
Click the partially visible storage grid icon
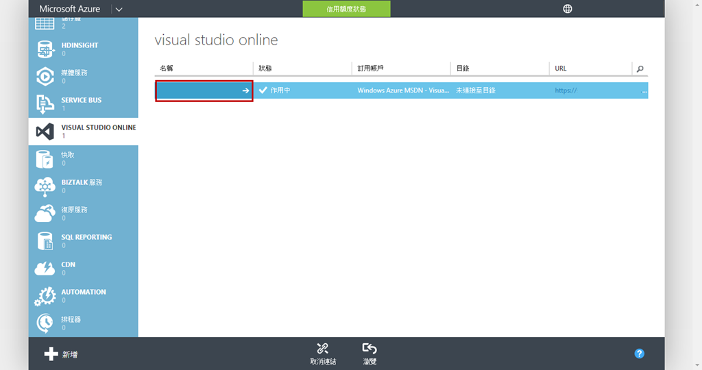pos(45,24)
